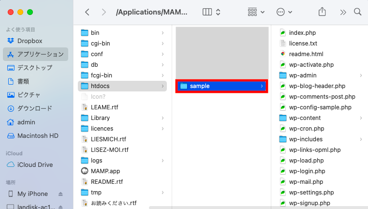Select the htdocs folder
The height and width of the screenshot is (209, 368).
[122, 86]
